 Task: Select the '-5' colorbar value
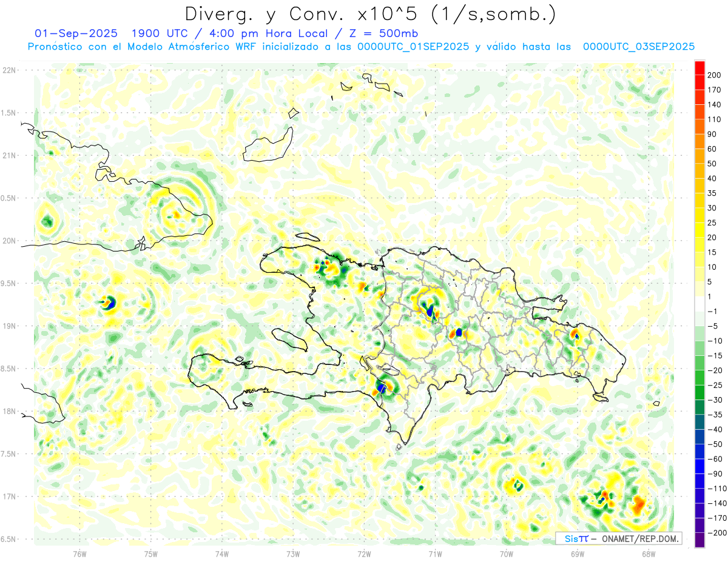[x=712, y=326]
